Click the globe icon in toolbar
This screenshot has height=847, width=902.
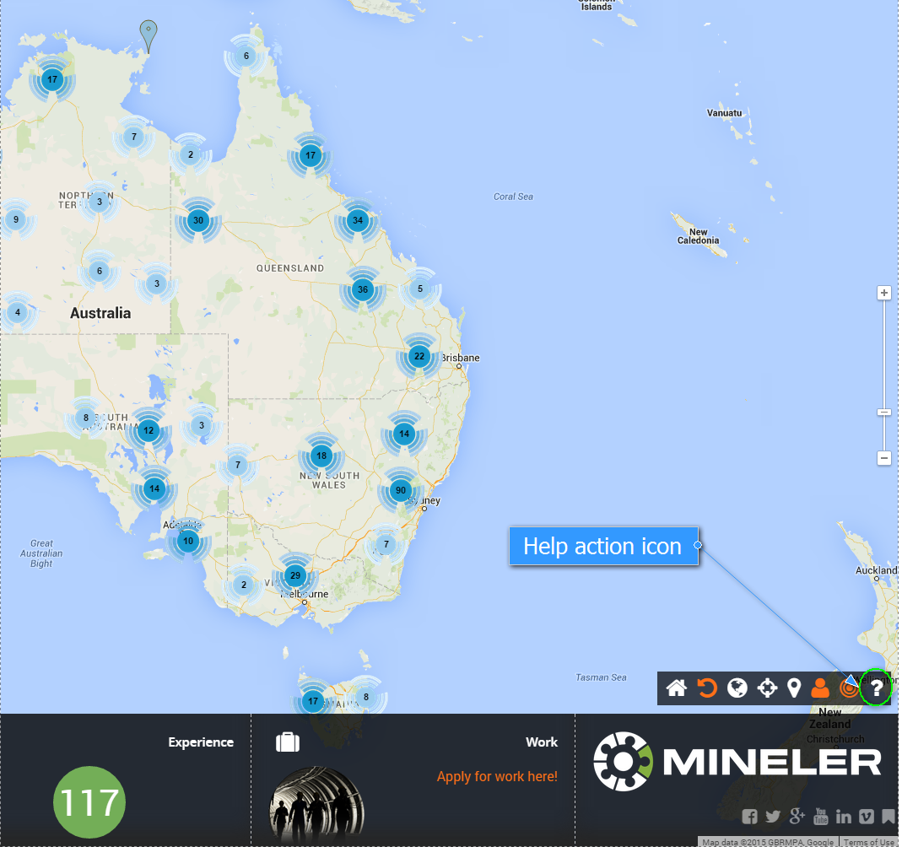(x=737, y=688)
